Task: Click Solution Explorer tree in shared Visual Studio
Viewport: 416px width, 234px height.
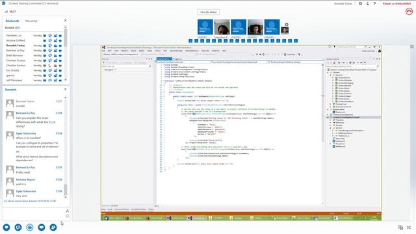Action: click(x=353, y=109)
